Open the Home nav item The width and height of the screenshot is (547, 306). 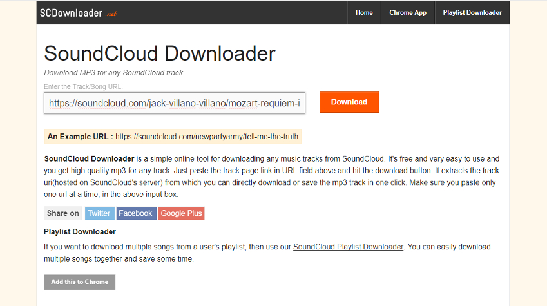point(364,12)
